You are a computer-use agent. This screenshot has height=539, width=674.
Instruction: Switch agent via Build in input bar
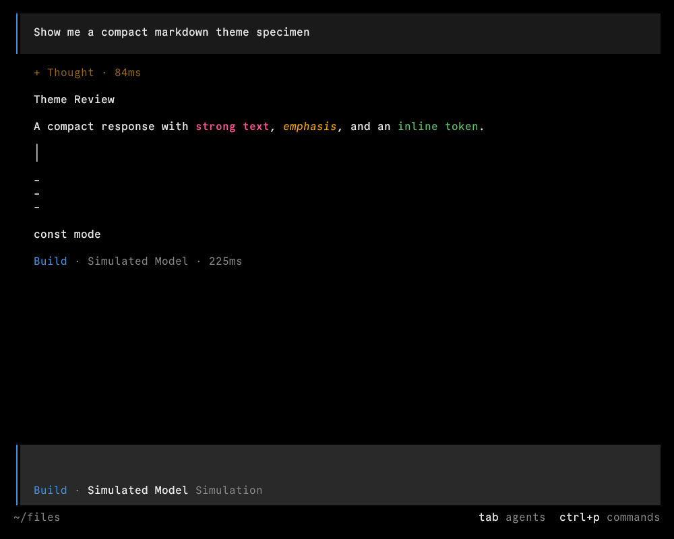tap(51, 490)
